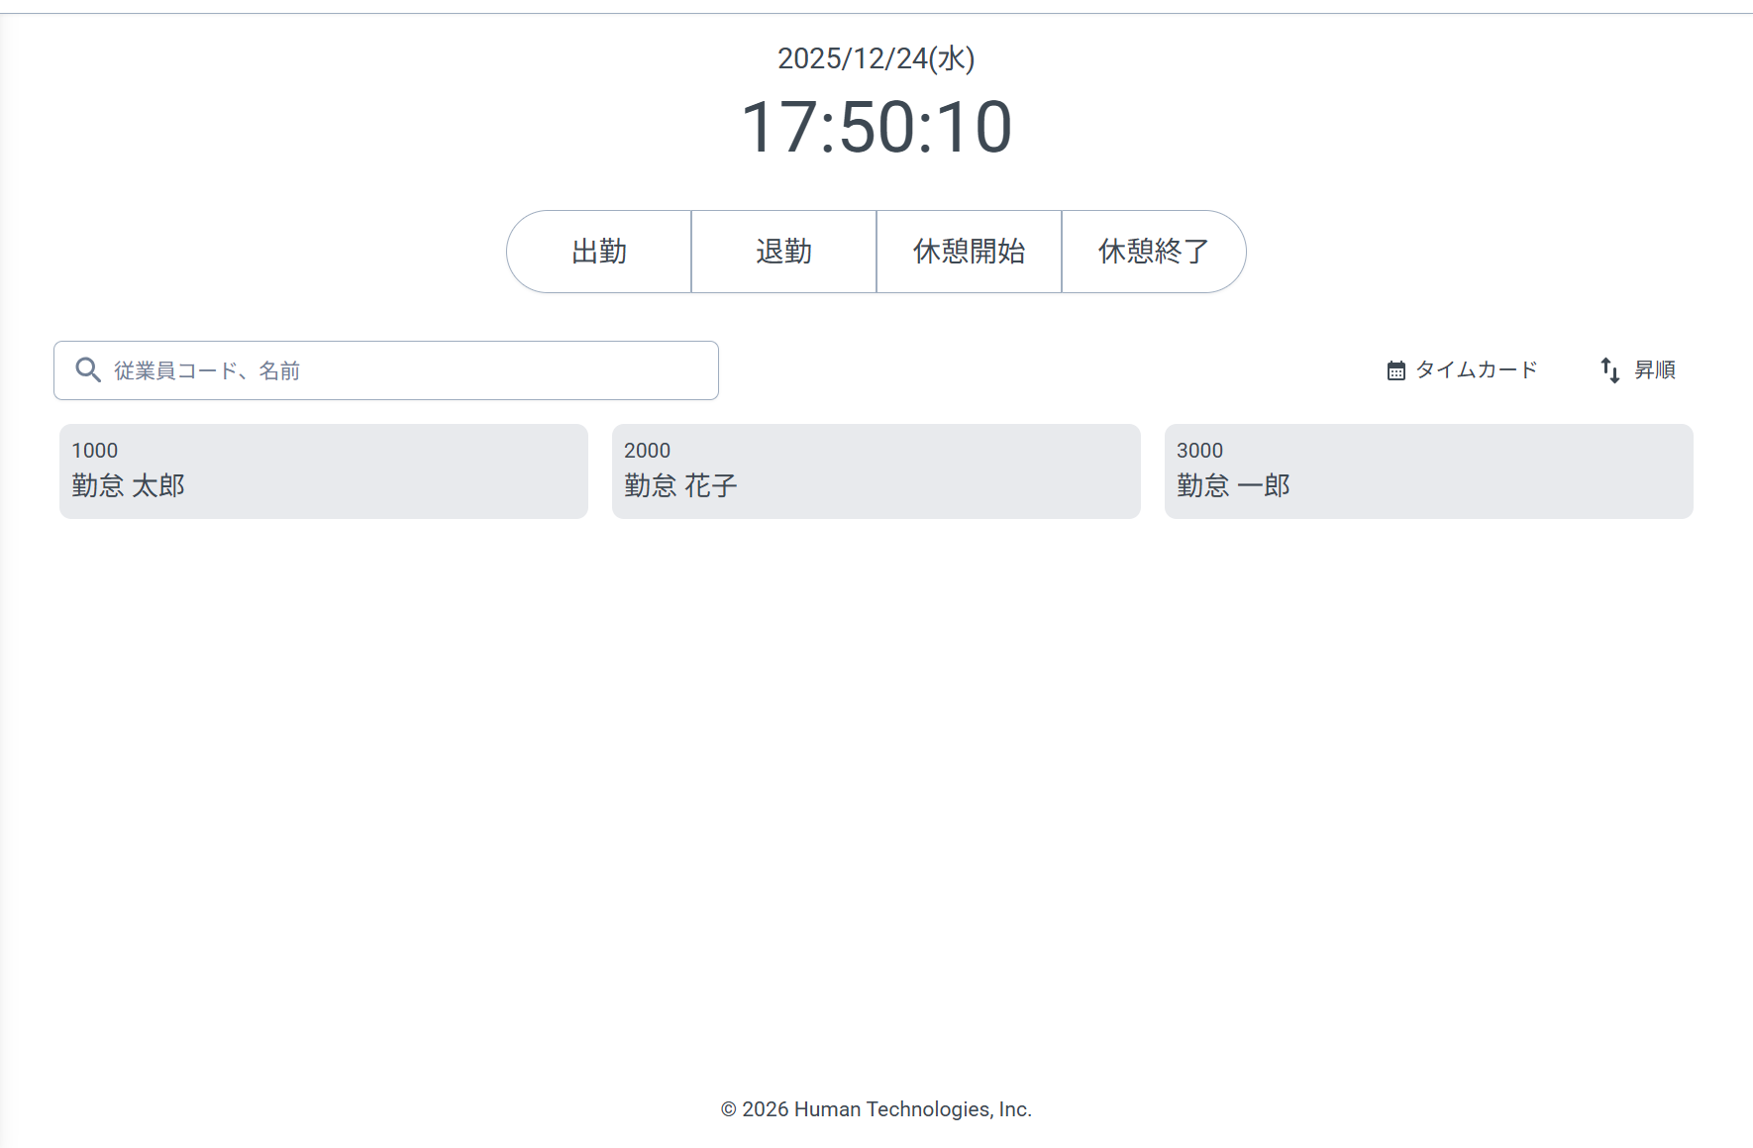Viewport: 1753px width, 1148px height.
Task: Select the 退勤 clock-out option
Action: pyautogui.click(x=782, y=252)
